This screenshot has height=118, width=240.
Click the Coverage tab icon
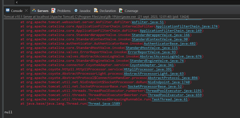pos(121,10)
